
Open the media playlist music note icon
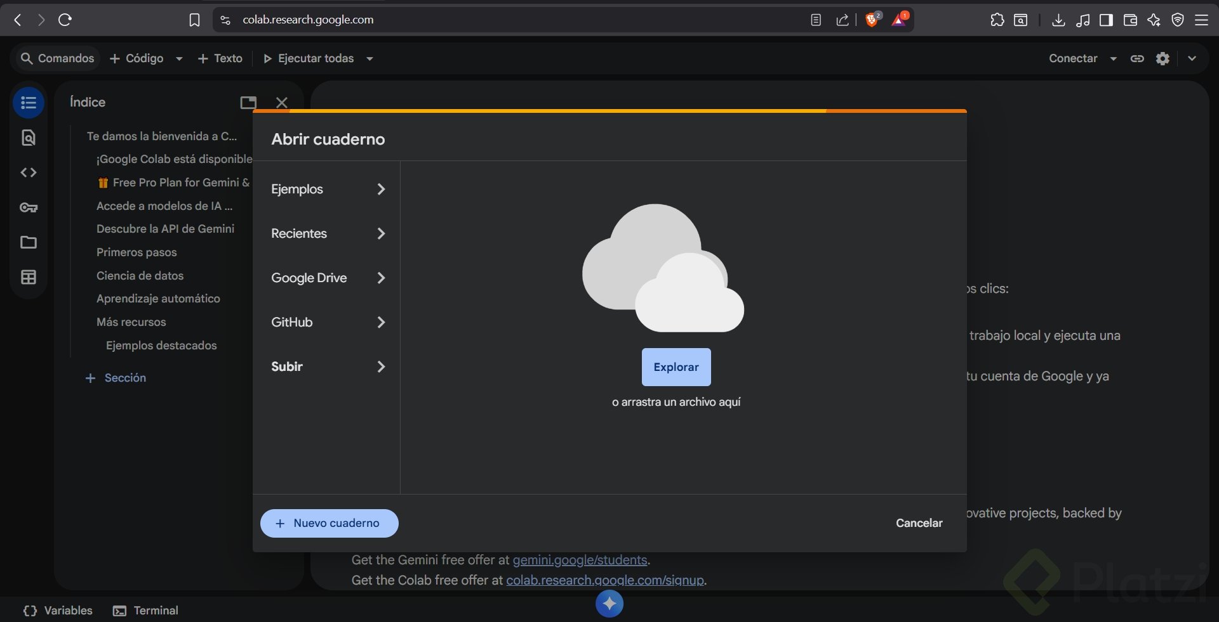tap(1082, 20)
